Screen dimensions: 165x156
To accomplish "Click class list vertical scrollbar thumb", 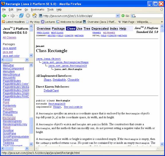I will (31, 125).
